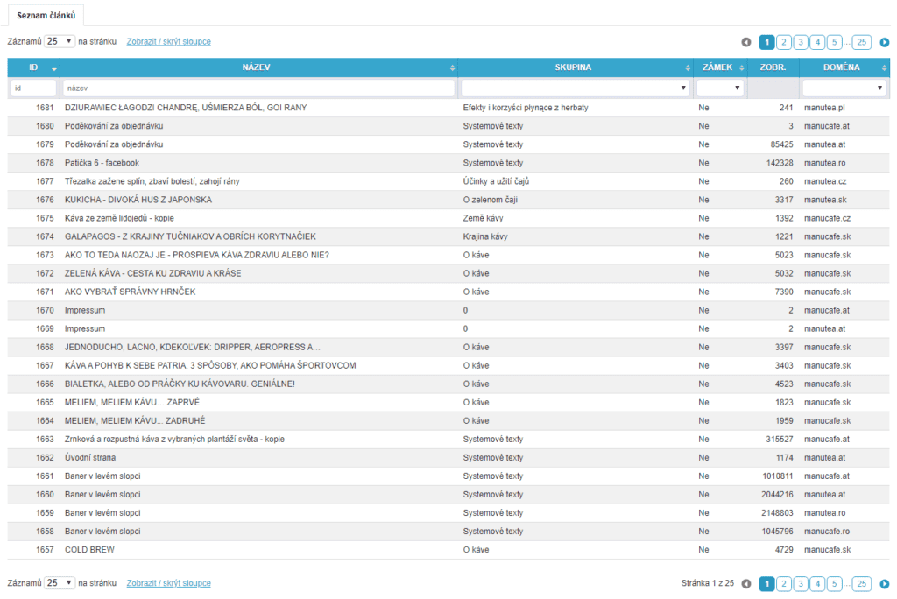This screenshot has height=599, width=897.
Task: Select the Seznam článků tab
Action: [x=46, y=15]
